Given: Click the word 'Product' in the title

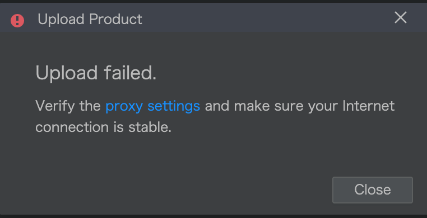Looking at the screenshot, I should click(116, 19).
